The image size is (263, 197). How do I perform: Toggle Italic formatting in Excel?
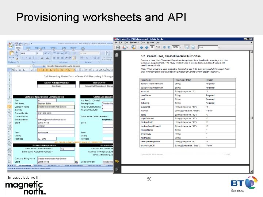(26, 58)
